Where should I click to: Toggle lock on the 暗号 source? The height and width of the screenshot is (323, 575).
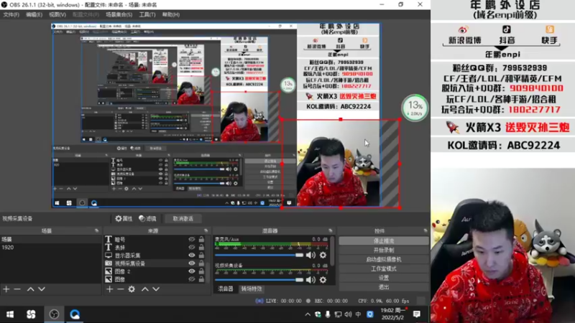click(201, 239)
